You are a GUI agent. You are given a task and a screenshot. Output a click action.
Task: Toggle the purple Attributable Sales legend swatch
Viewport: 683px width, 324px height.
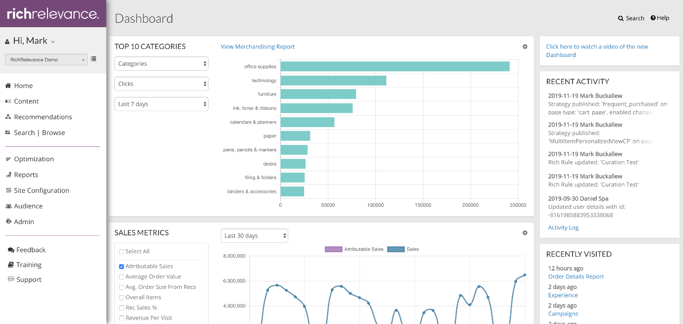click(x=333, y=249)
